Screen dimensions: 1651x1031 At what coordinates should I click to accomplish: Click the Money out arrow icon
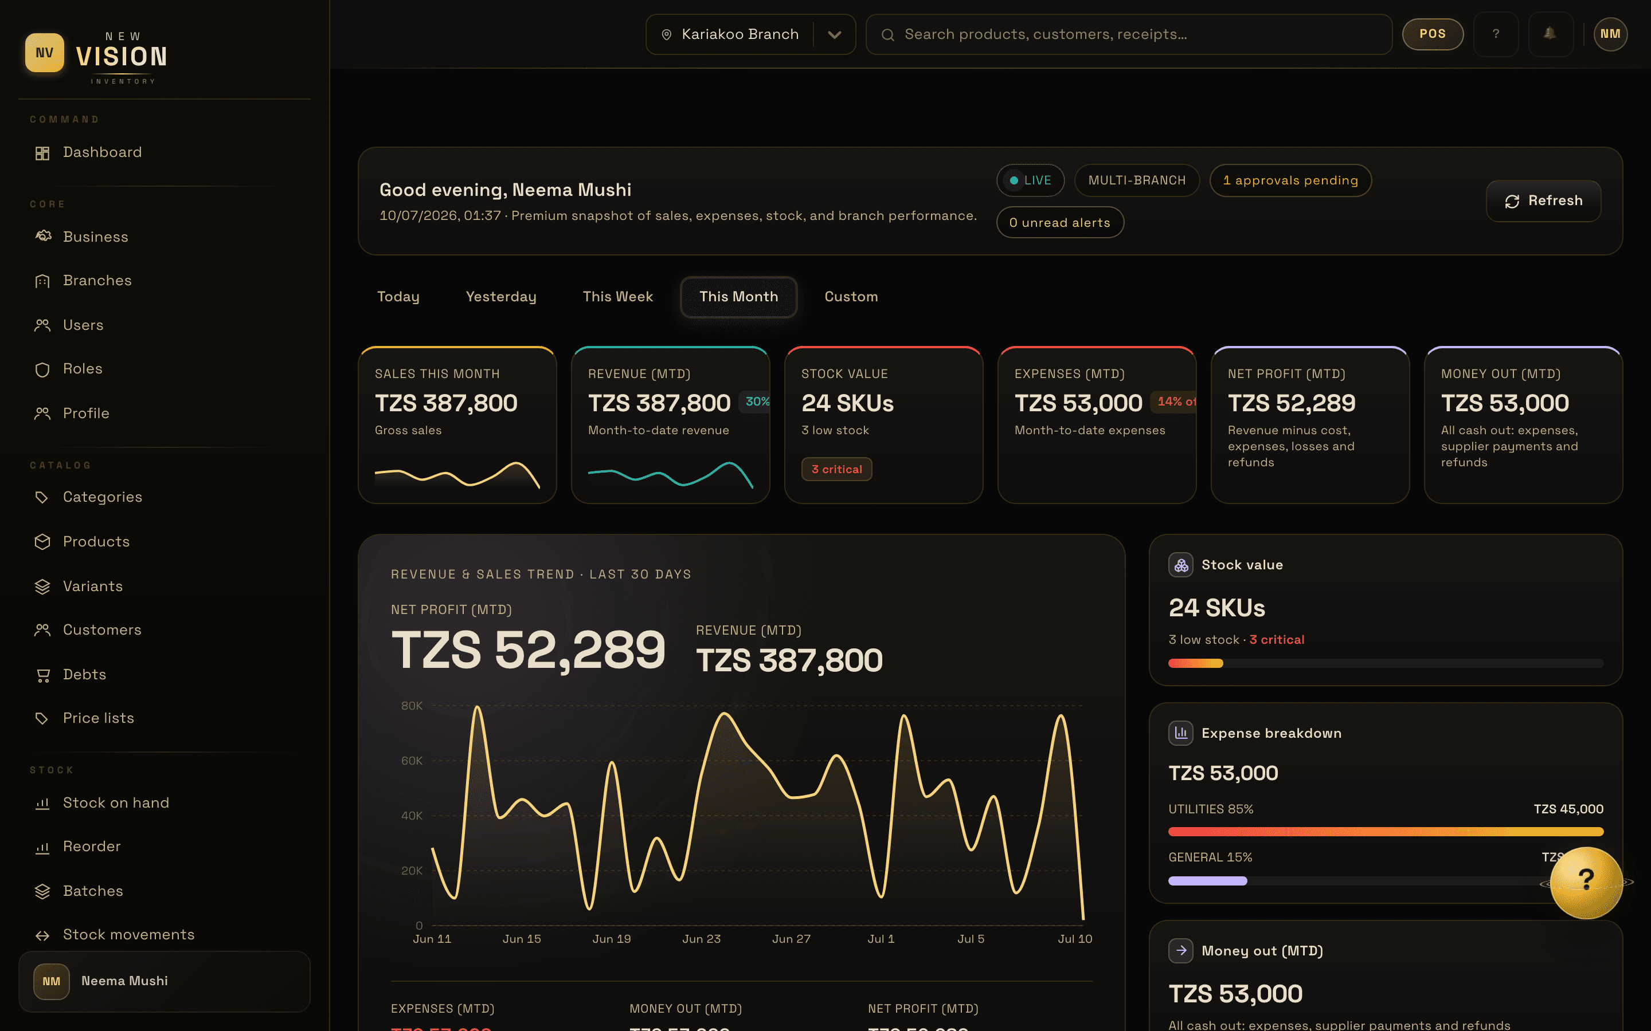1181,951
